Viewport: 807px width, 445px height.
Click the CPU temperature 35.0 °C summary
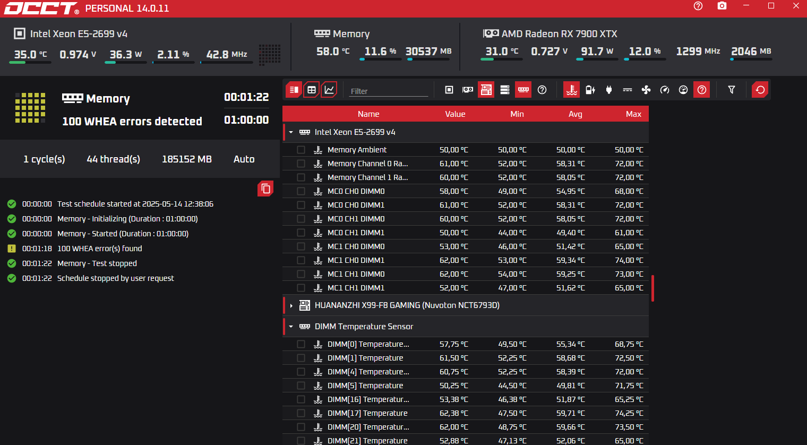pos(30,55)
